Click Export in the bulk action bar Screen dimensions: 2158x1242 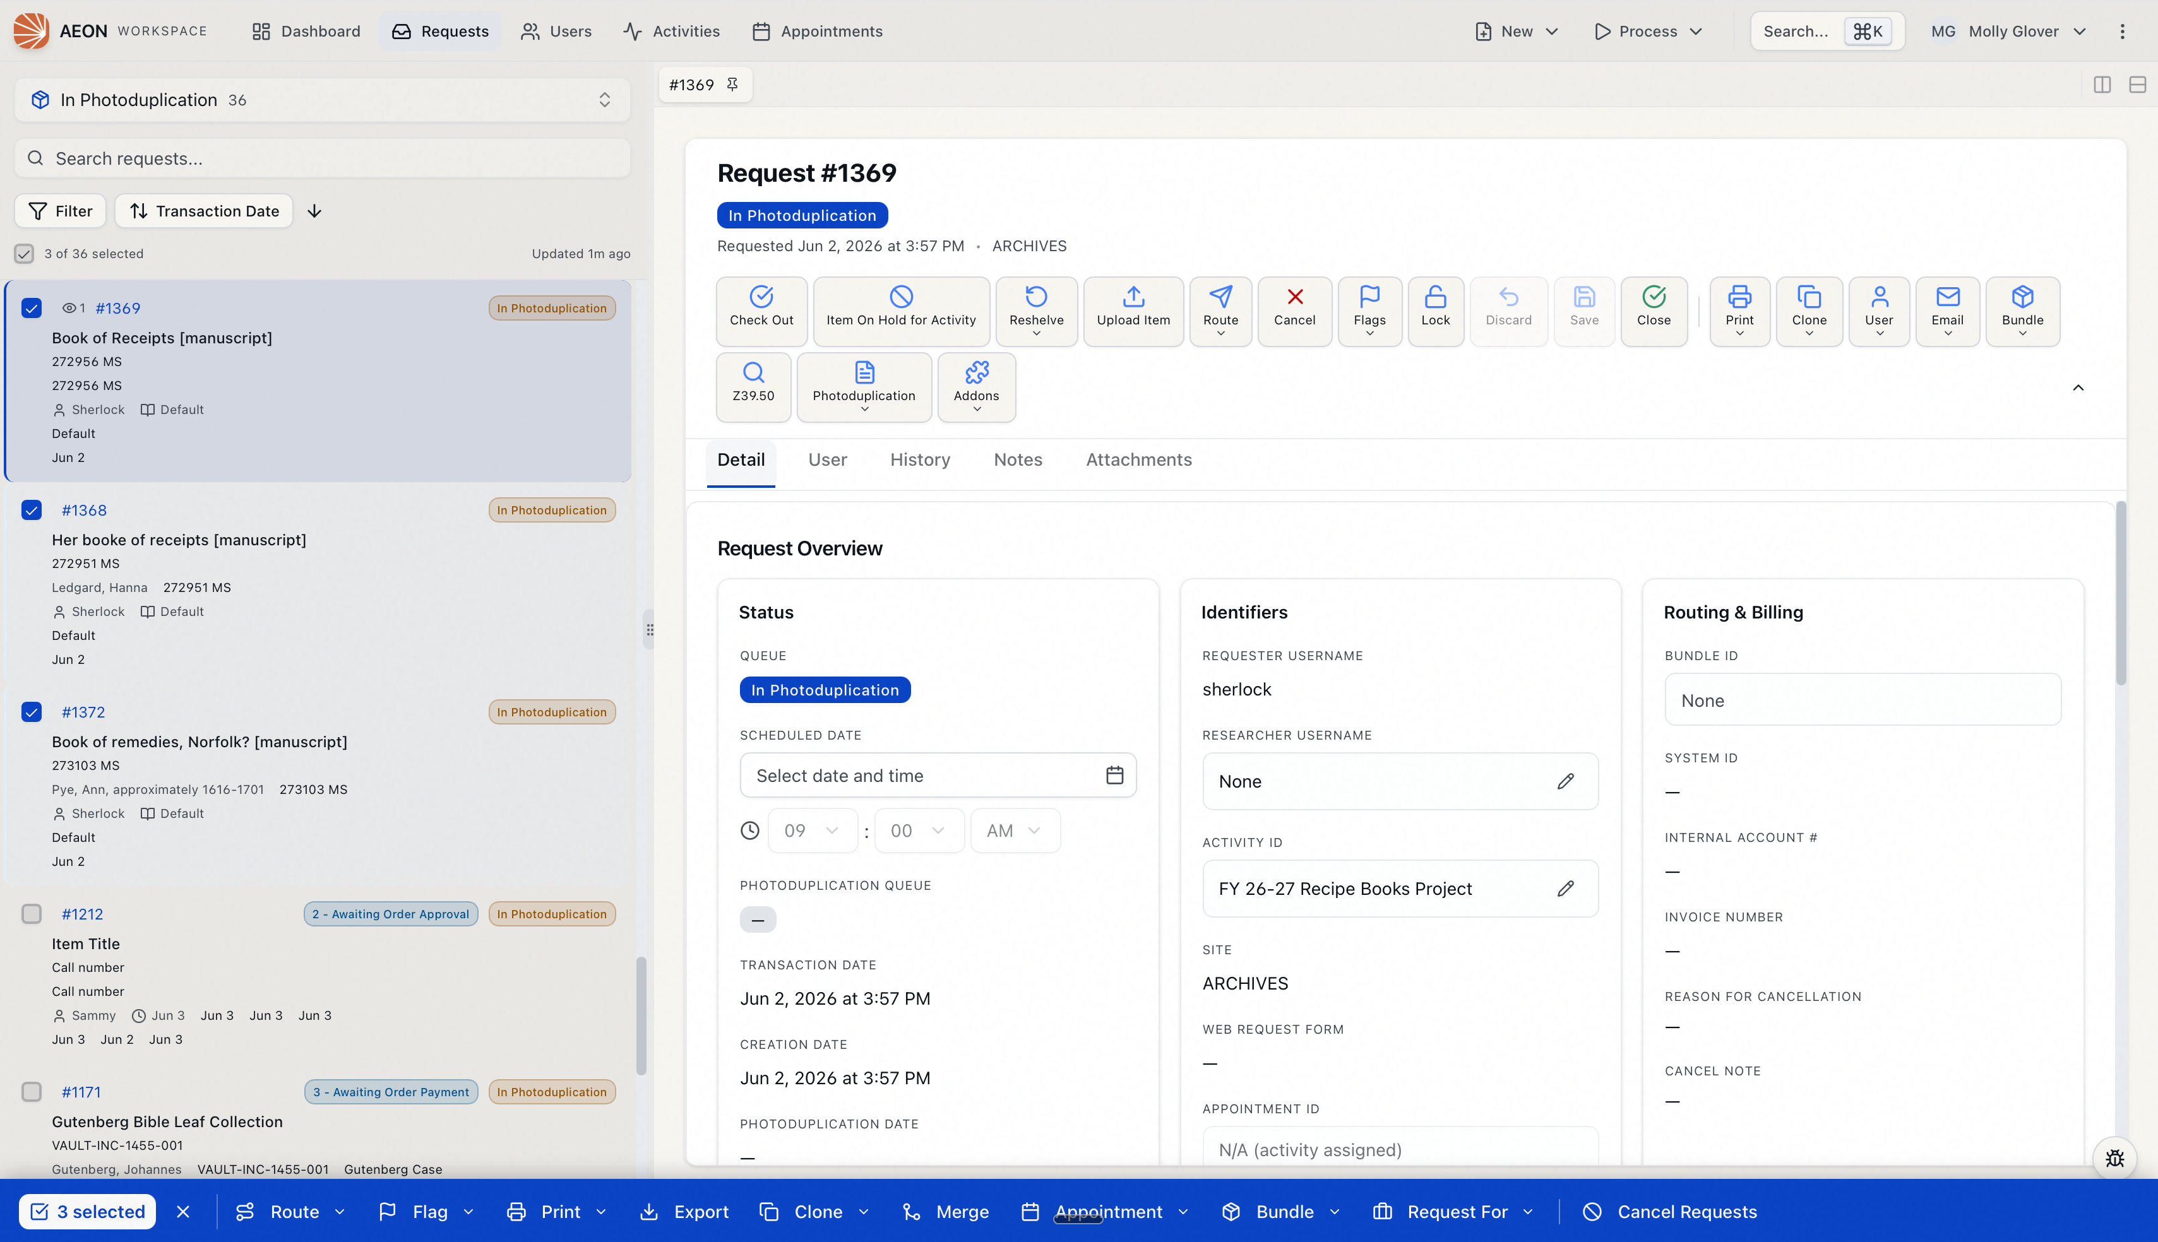684,1212
